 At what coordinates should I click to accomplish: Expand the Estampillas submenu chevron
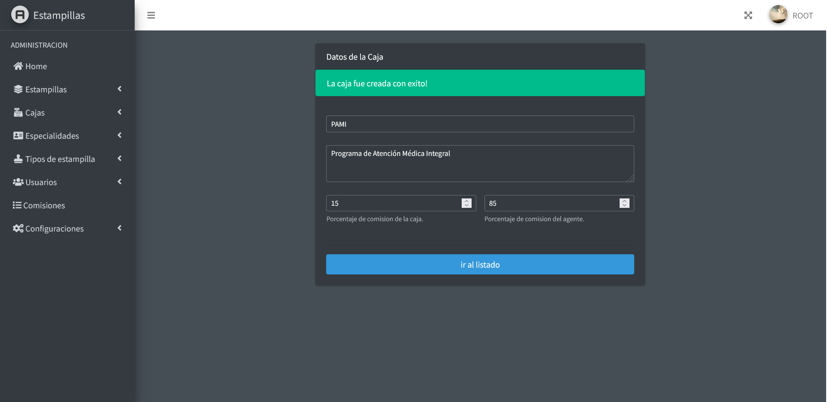tap(120, 89)
